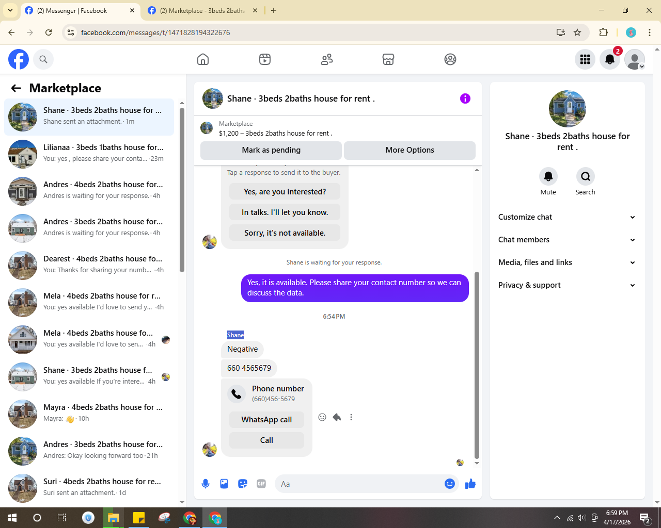Send 'Yes, are you interested?' response

pos(285,192)
